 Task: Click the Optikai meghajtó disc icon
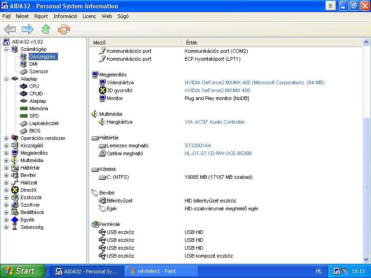pos(102,153)
